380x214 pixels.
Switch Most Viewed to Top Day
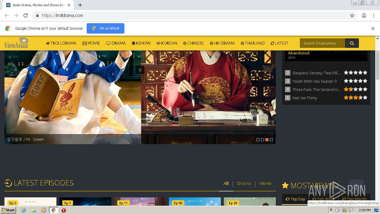295,199
